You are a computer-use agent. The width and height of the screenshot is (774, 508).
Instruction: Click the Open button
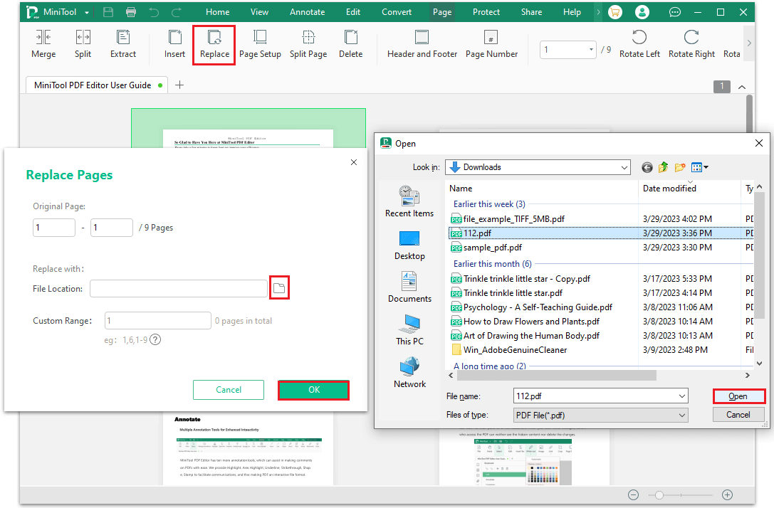(738, 396)
